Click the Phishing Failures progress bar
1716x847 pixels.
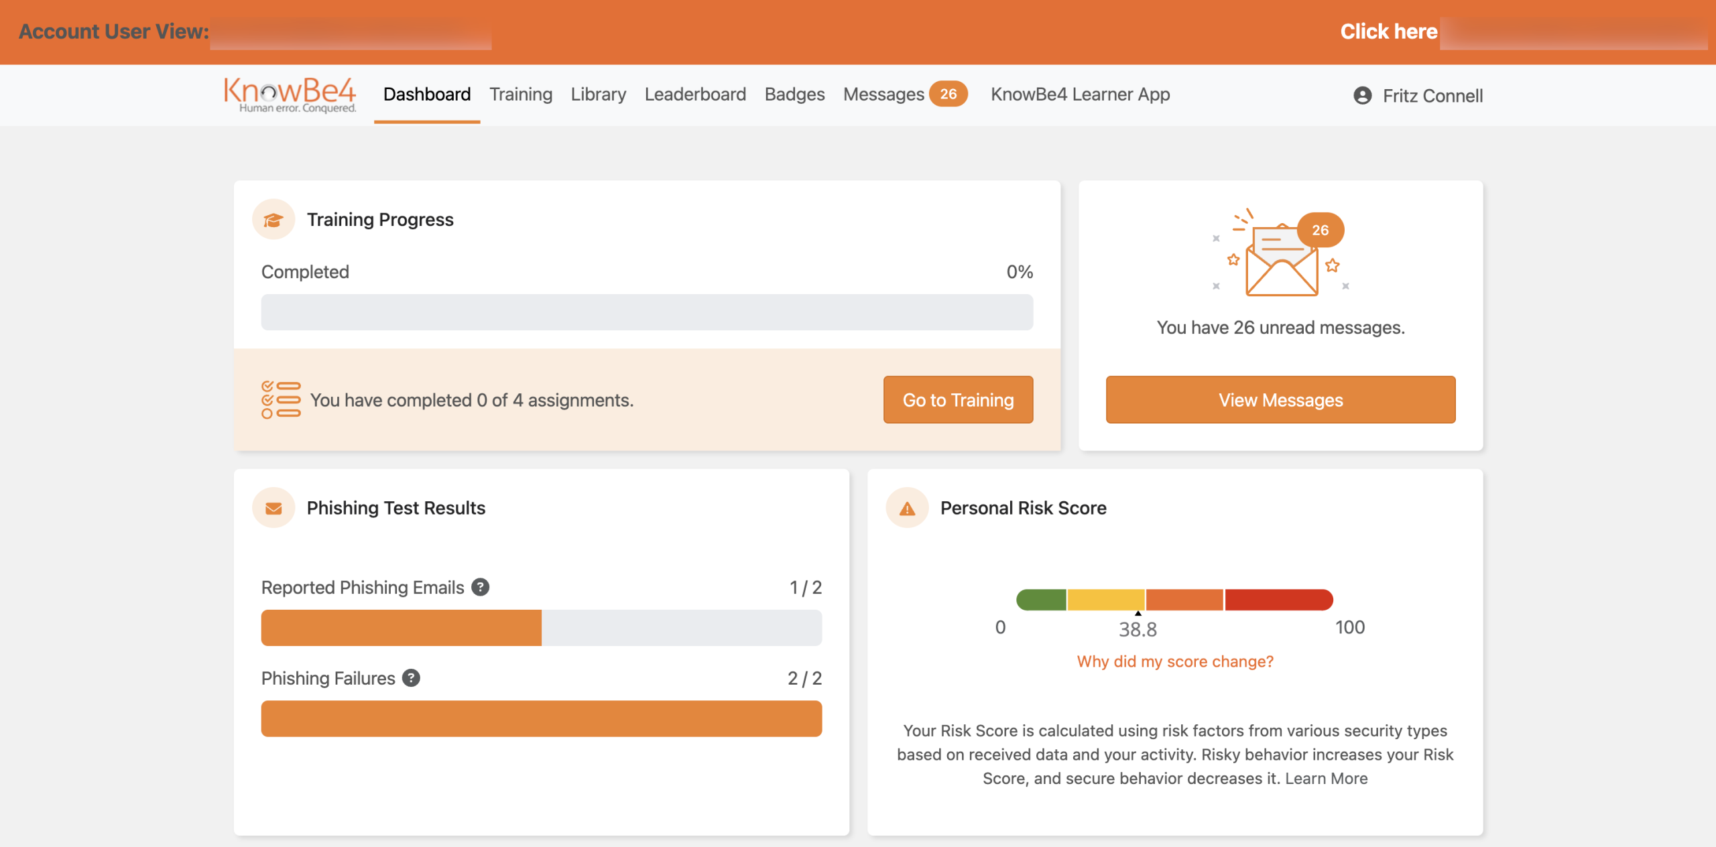pos(542,719)
